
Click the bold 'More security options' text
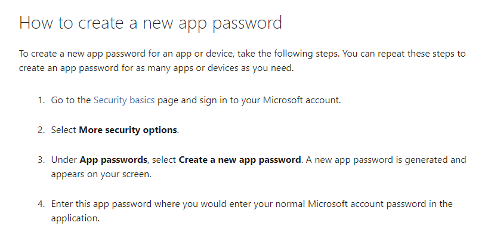click(128, 130)
